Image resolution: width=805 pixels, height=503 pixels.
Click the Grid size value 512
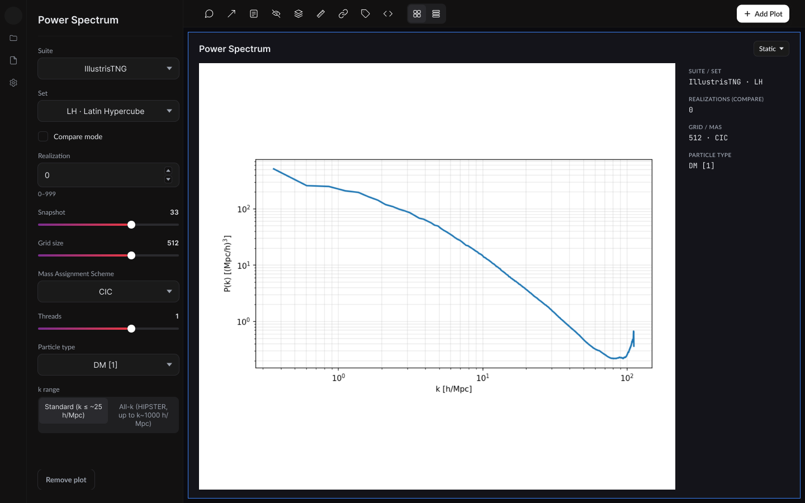click(173, 243)
